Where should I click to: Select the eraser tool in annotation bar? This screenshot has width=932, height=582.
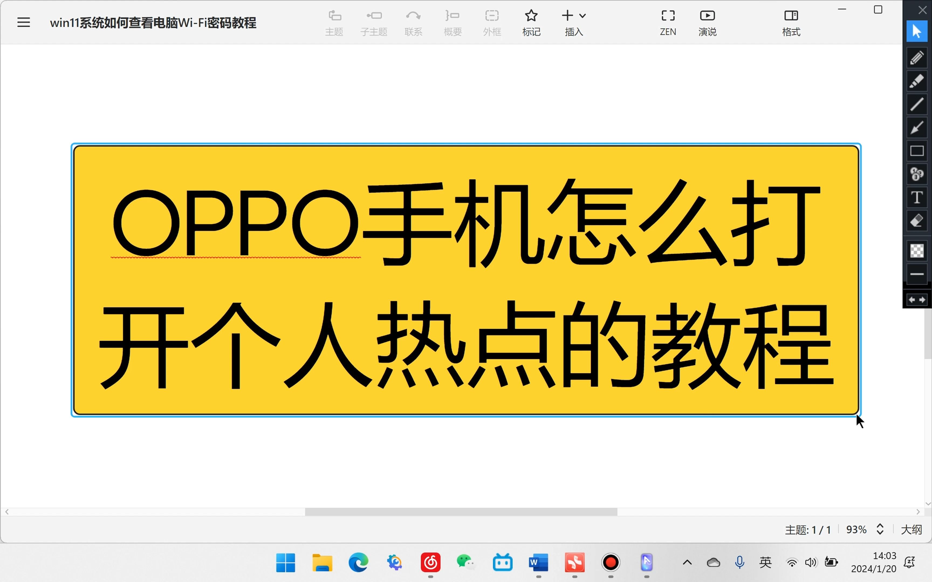(917, 221)
